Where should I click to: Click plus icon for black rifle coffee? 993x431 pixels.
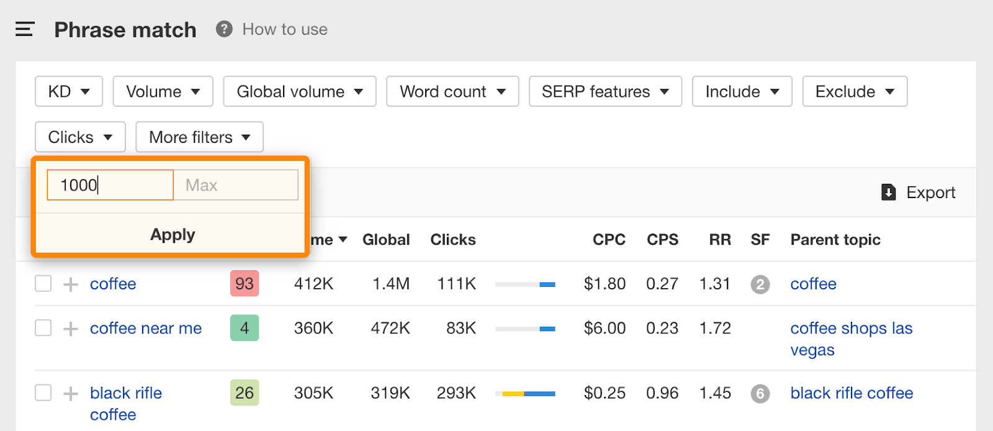[71, 393]
